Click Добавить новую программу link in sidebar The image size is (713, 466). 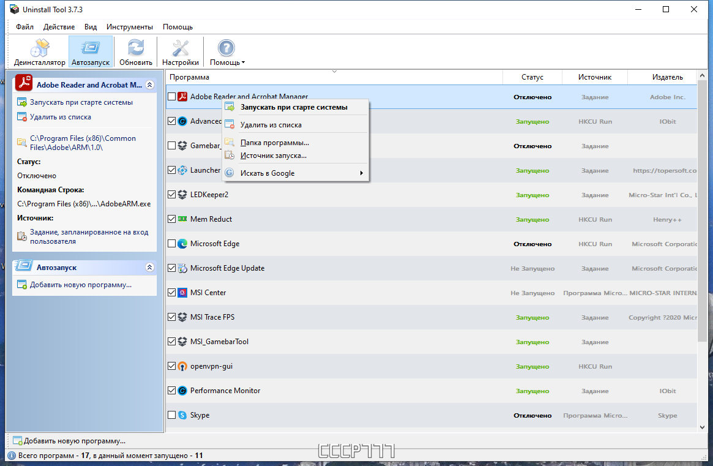81,285
